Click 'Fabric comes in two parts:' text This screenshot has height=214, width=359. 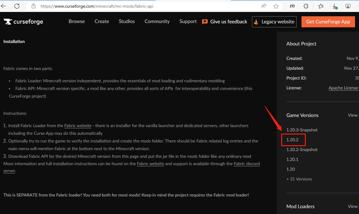(x=28, y=68)
